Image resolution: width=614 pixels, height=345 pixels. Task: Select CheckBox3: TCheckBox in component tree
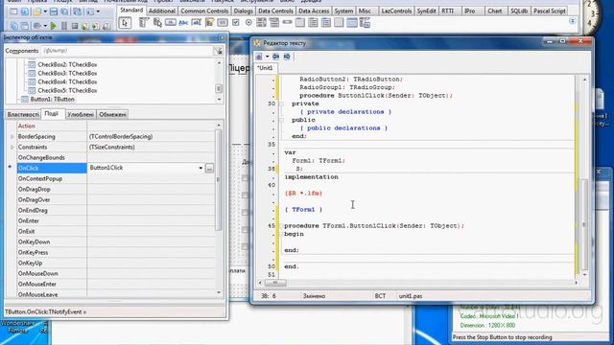pos(67,73)
